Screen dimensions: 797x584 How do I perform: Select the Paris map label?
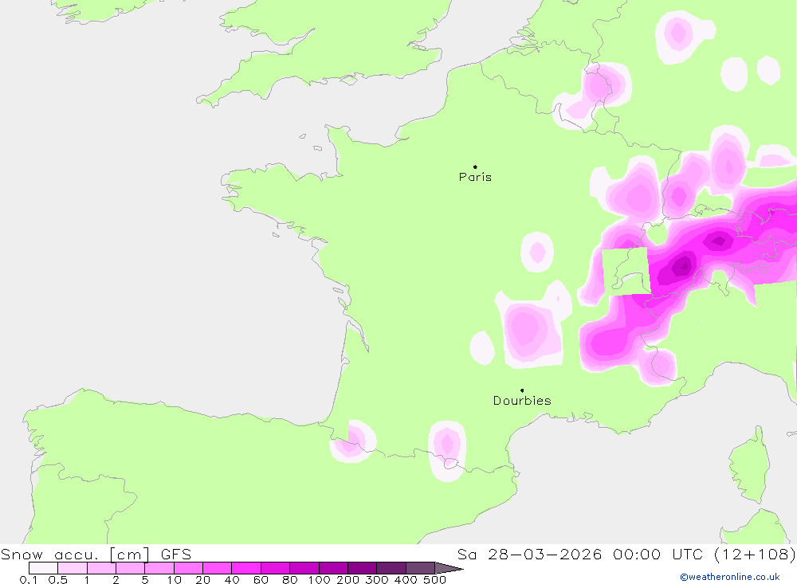pos(475,177)
